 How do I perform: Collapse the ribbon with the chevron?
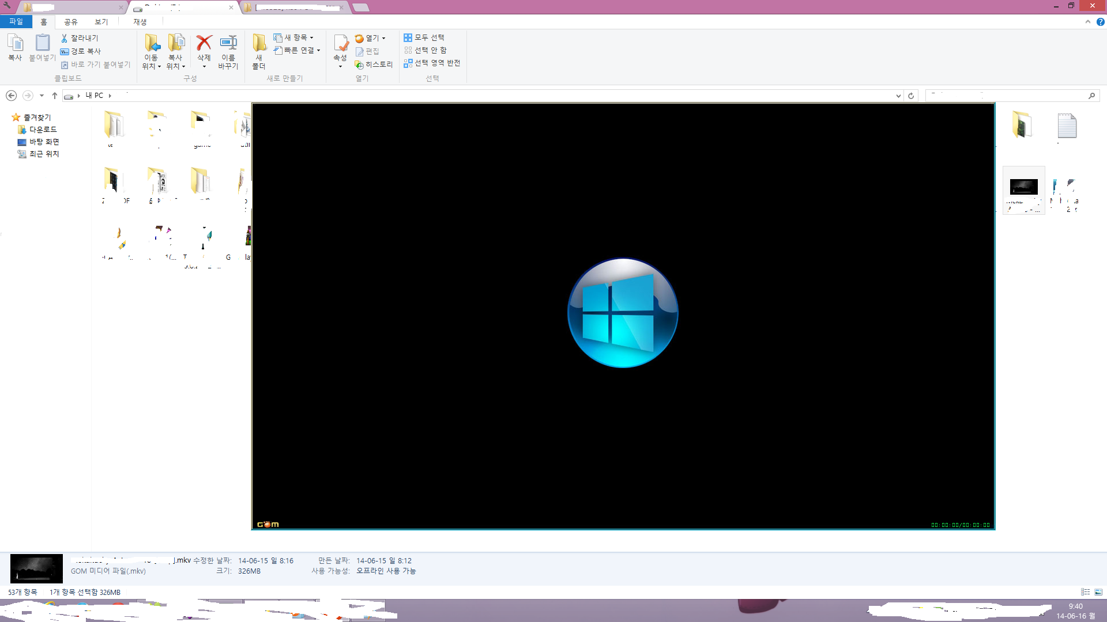tap(1088, 22)
